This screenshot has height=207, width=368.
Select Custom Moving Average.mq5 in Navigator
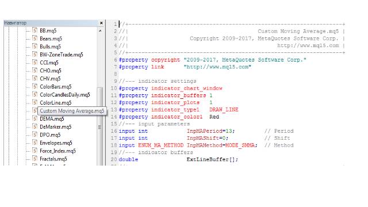(x=72, y=111)
